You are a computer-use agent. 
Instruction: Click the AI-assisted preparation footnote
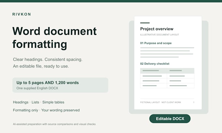[54, 124]
